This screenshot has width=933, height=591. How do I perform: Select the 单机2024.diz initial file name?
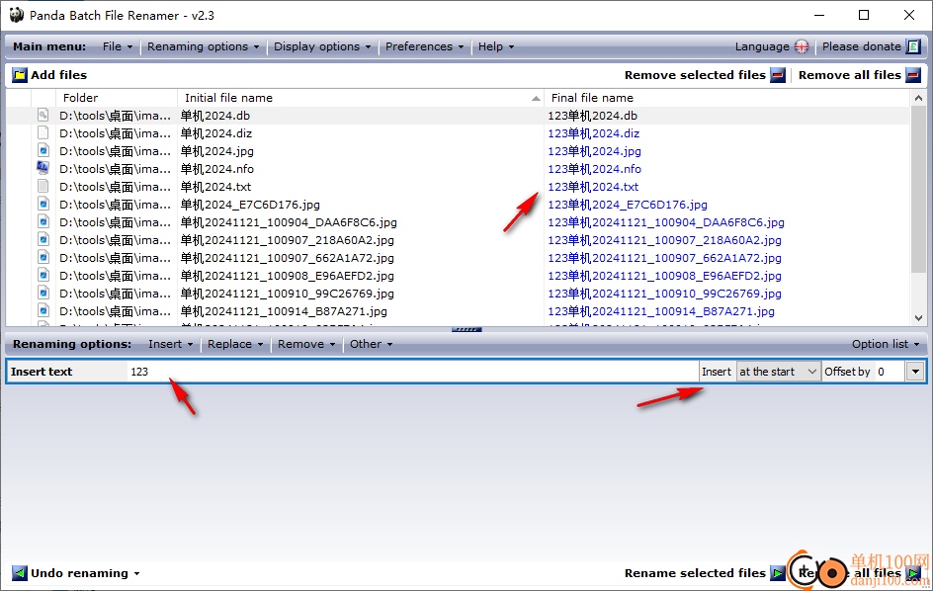click(x=216, y=133)
